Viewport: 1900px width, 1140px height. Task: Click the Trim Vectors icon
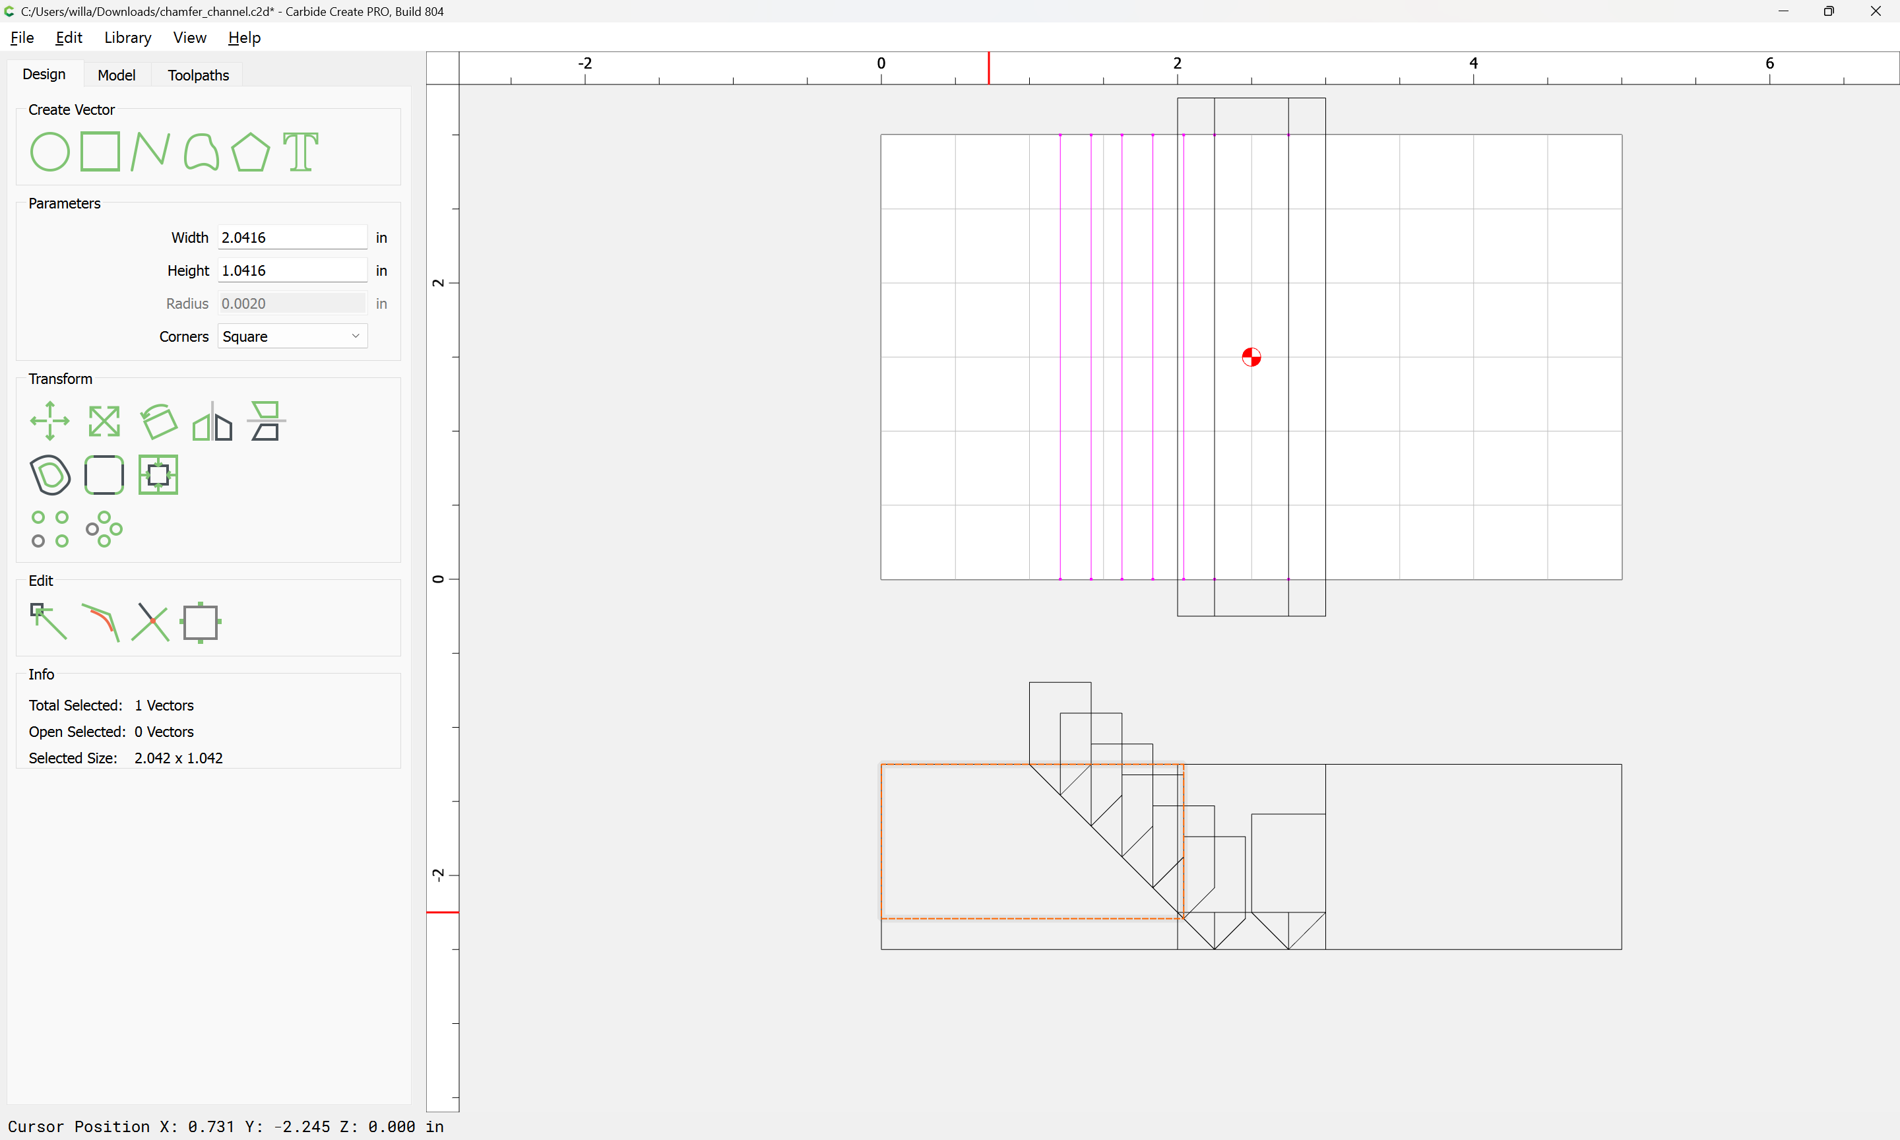(x=150, y=621)
